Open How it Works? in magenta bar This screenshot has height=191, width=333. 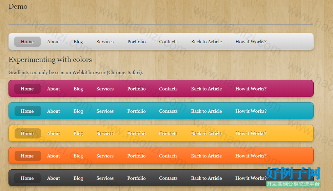tap(251, 89)
